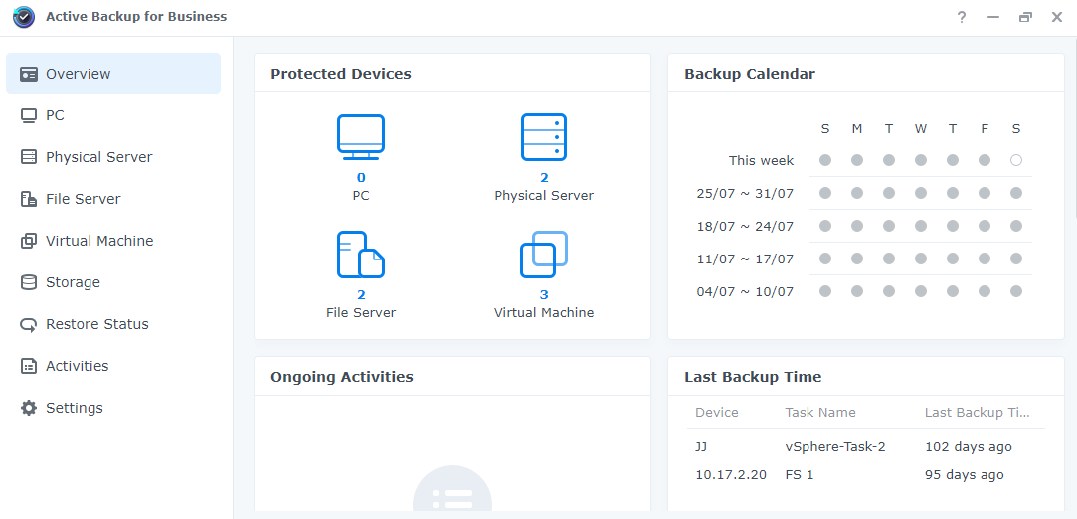The height and width of the screenshot is (519, 1077).
Task: Select Monday dot in 18/07 ~ 24/07 row
Action: click(x=857, y=226)
